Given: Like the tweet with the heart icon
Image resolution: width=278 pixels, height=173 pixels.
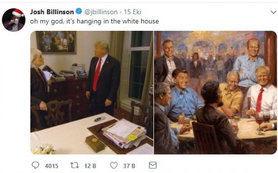Looking at the screenshot, I should pos(114,165).
